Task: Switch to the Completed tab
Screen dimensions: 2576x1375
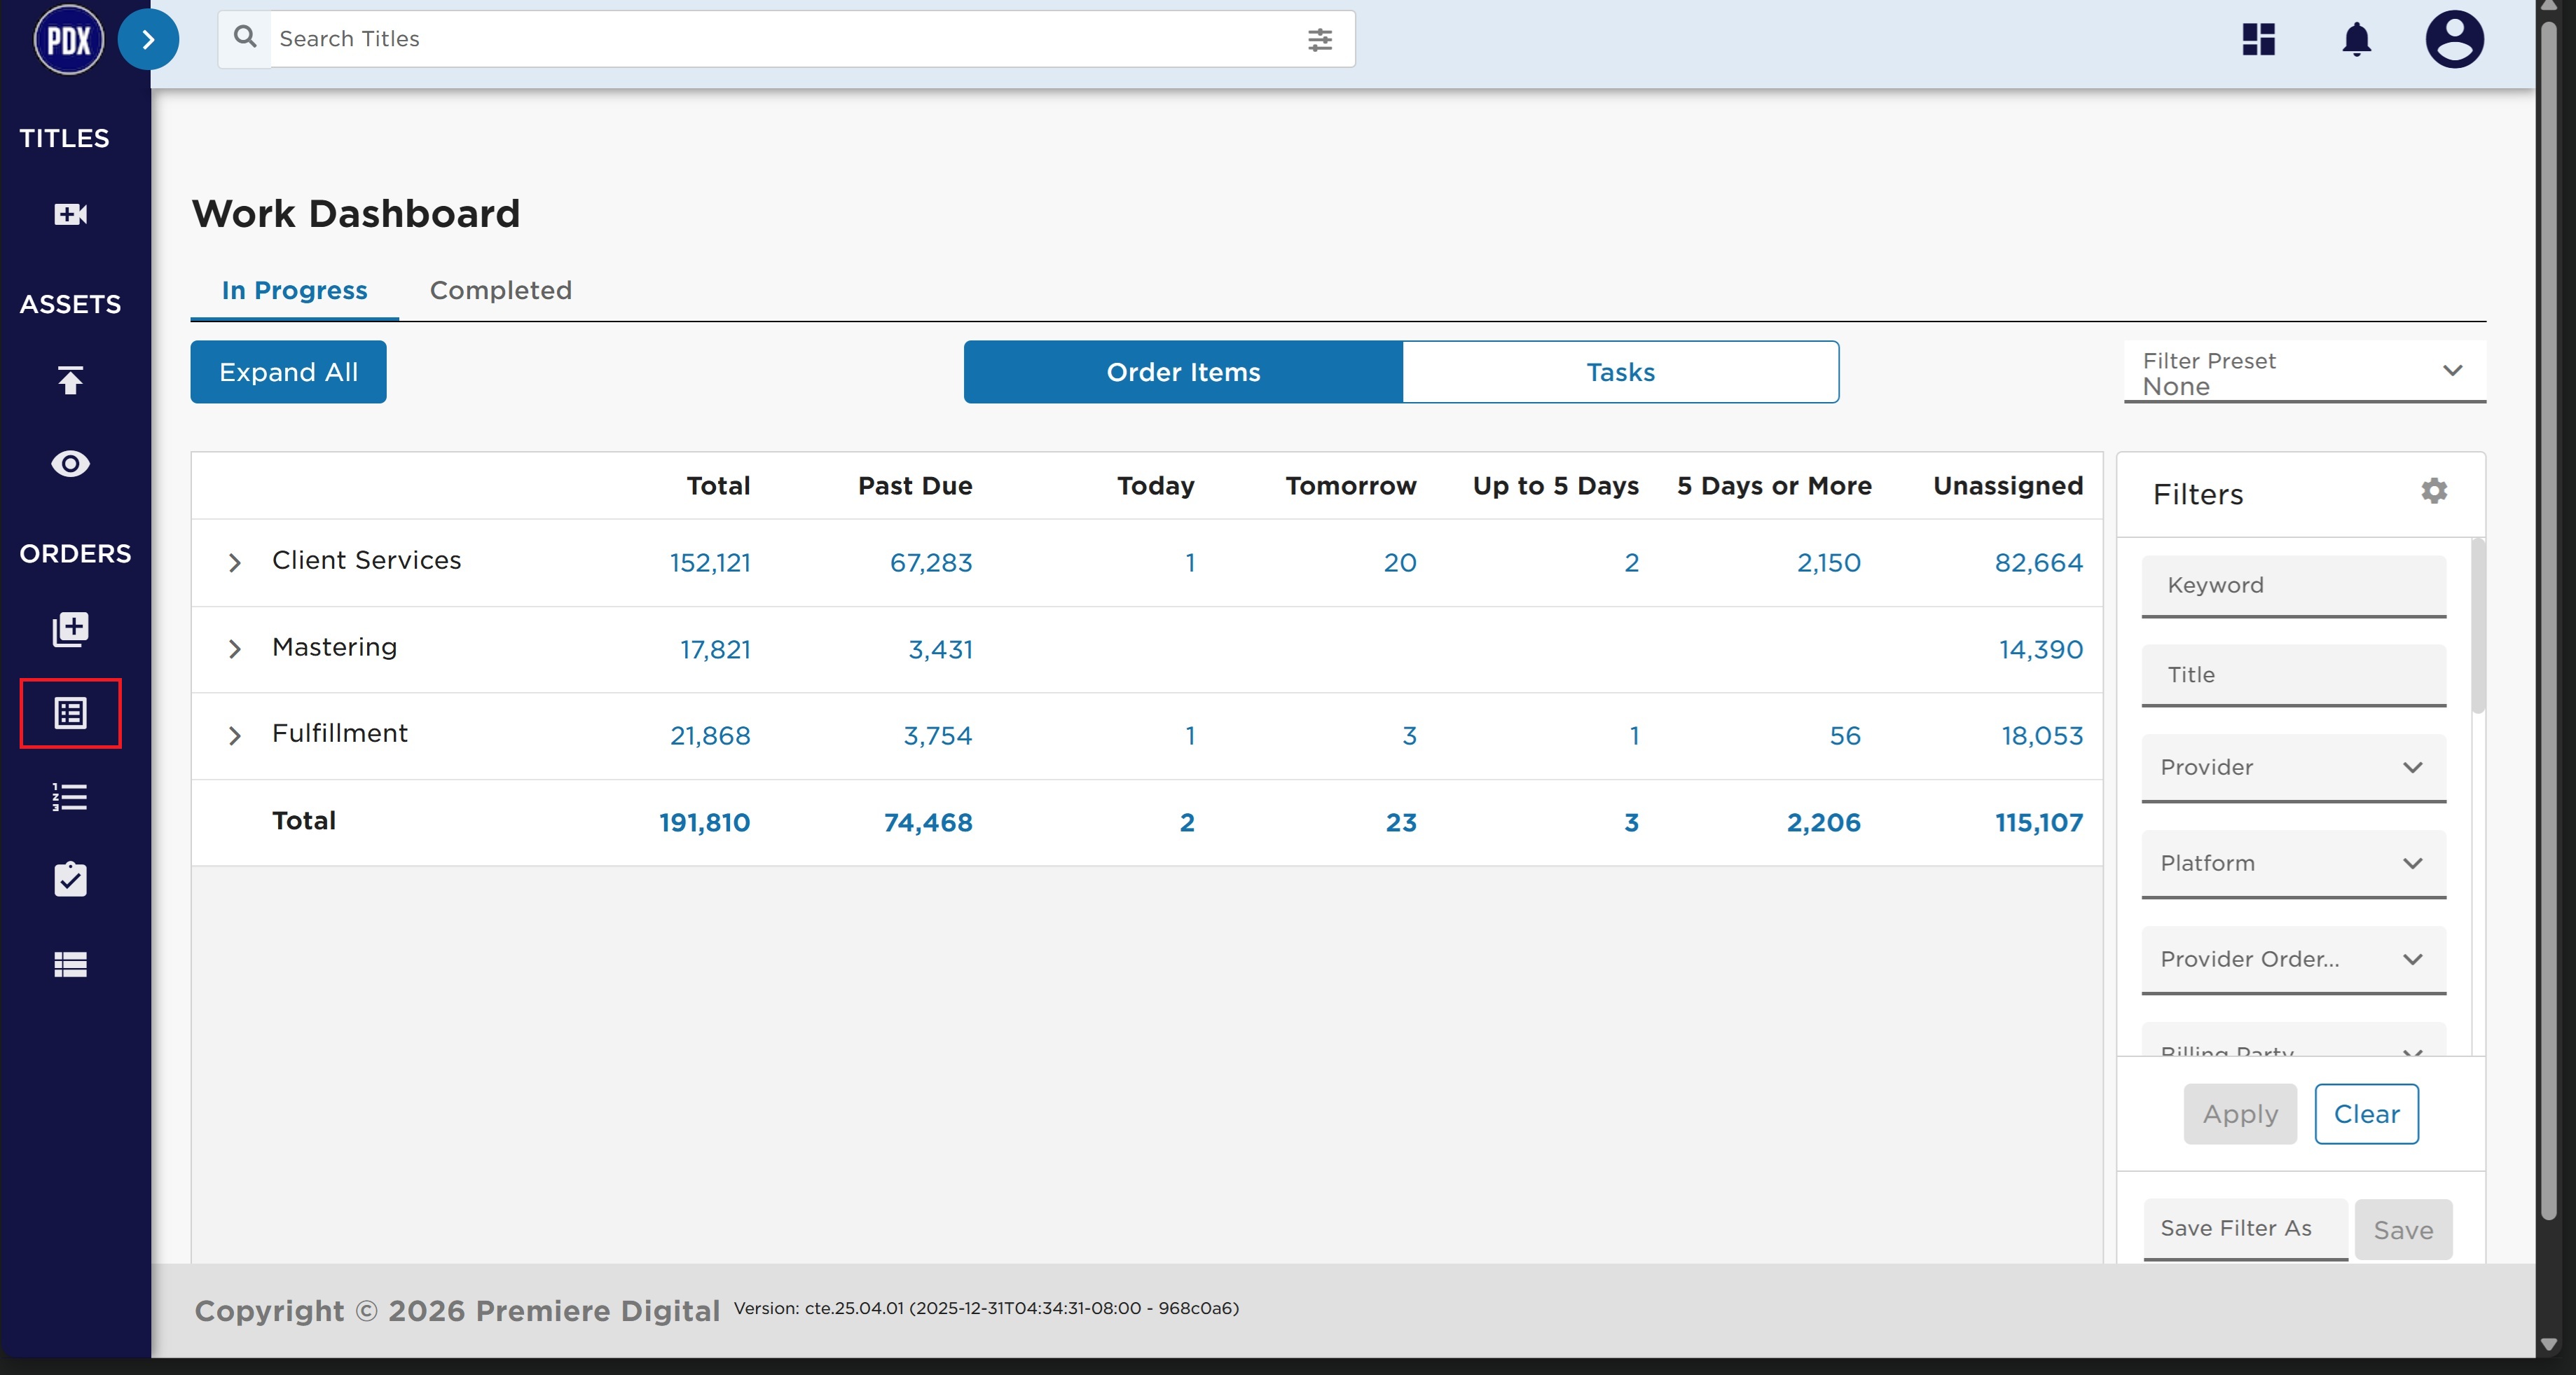Action: coord(501,290)
